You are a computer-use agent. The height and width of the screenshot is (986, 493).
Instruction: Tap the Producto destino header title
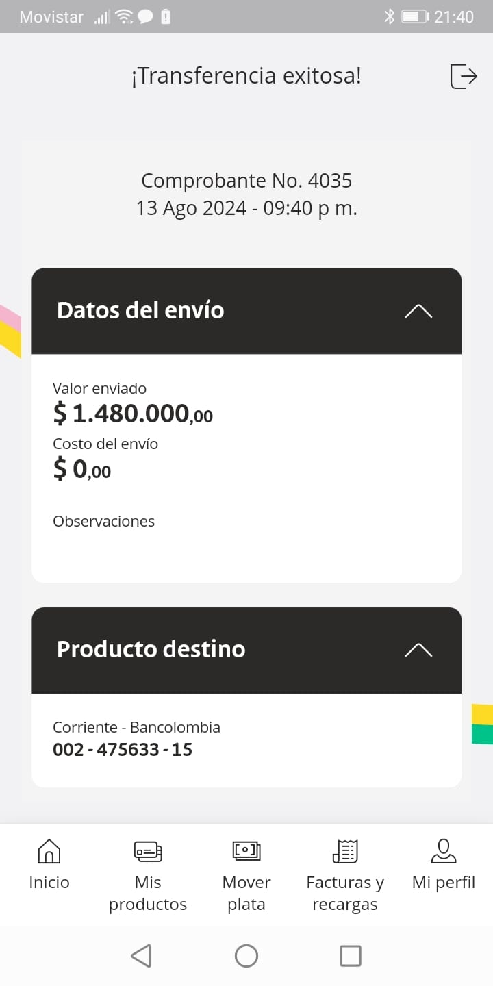click(x=151, y=649)
